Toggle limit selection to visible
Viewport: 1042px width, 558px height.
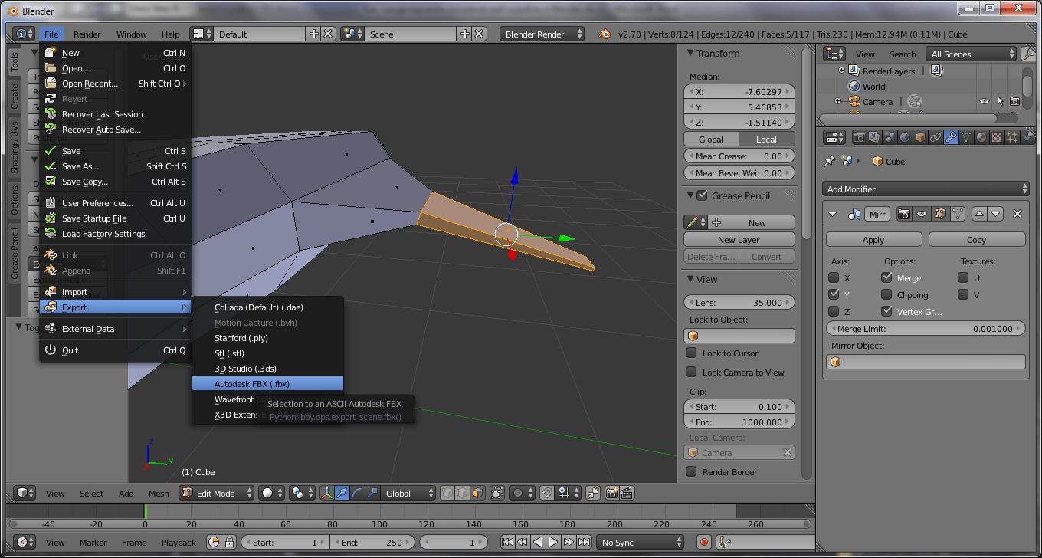(x=497, y=493)
